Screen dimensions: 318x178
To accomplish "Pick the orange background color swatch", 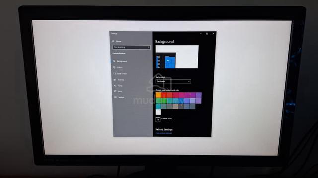I will tap(158, 95).
